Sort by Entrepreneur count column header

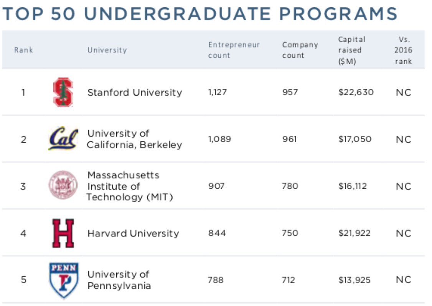pos(234,50)
